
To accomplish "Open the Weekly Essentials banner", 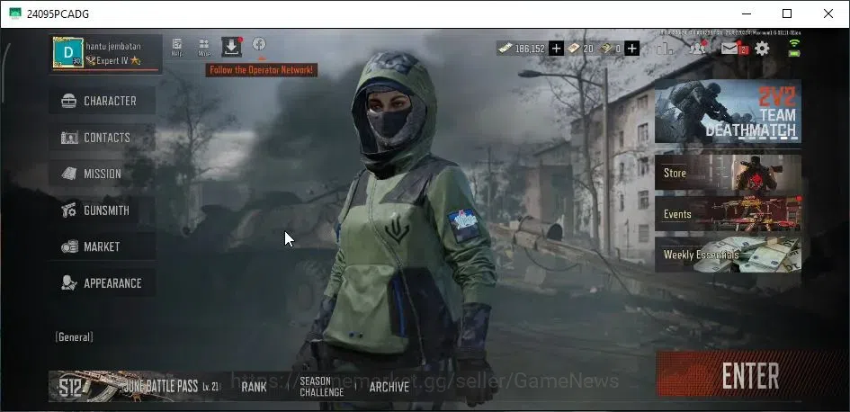I will pyautogui.click(x=728, y=255).
